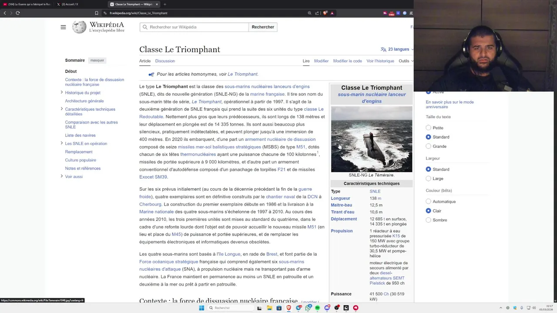The width and height of the screenshot is (557, 313).
Task: Click the Brave Rewards triangle icon
Action: 332,13
